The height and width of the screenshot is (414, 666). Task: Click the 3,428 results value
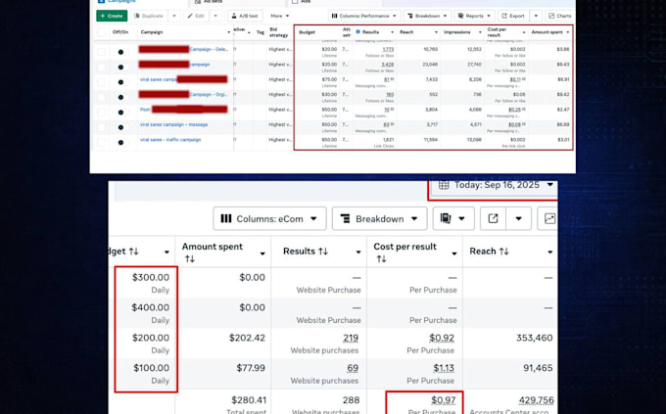point(388,65)
